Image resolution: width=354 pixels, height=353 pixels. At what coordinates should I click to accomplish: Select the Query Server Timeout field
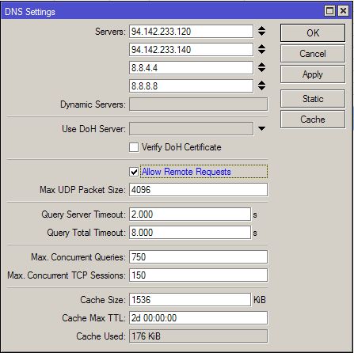pos(190,214)
